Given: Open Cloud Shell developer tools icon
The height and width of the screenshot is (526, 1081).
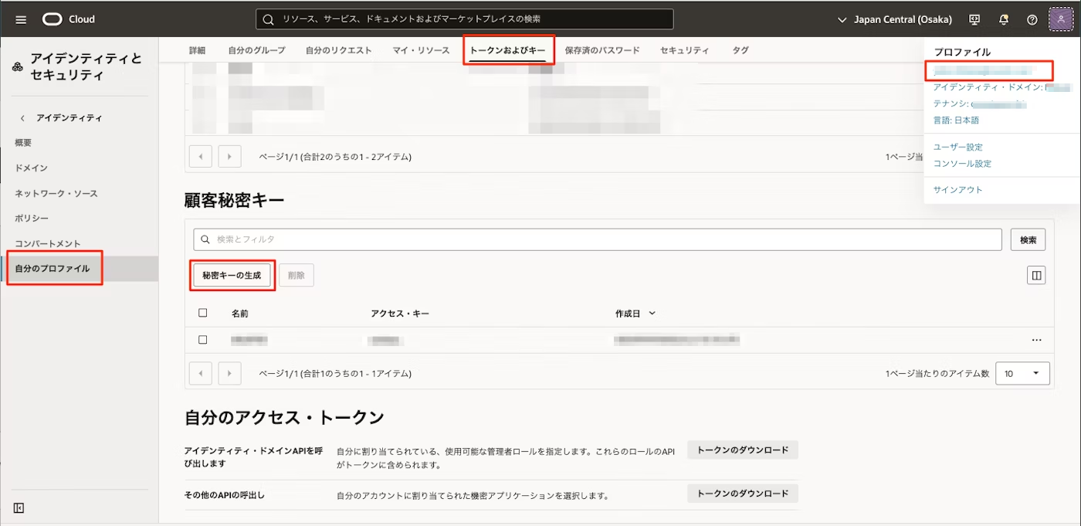Looking at the screenshot, I should tap(974, 19).
